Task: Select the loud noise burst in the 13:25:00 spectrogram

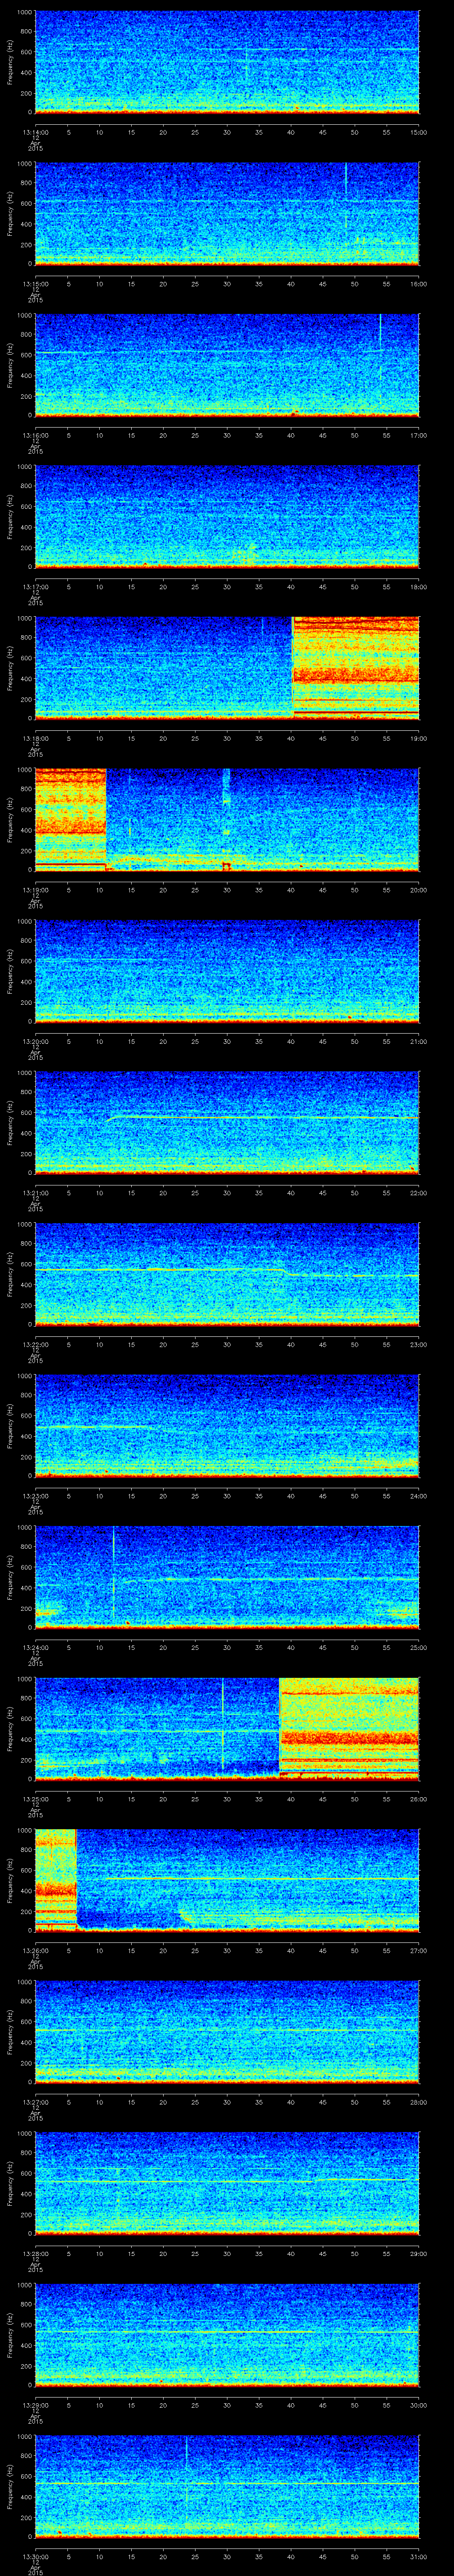Action: (348, 1728)
